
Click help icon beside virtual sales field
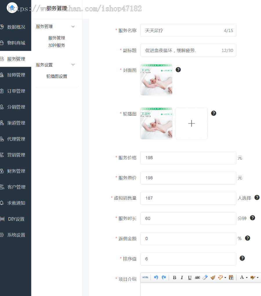click(257, 197)
